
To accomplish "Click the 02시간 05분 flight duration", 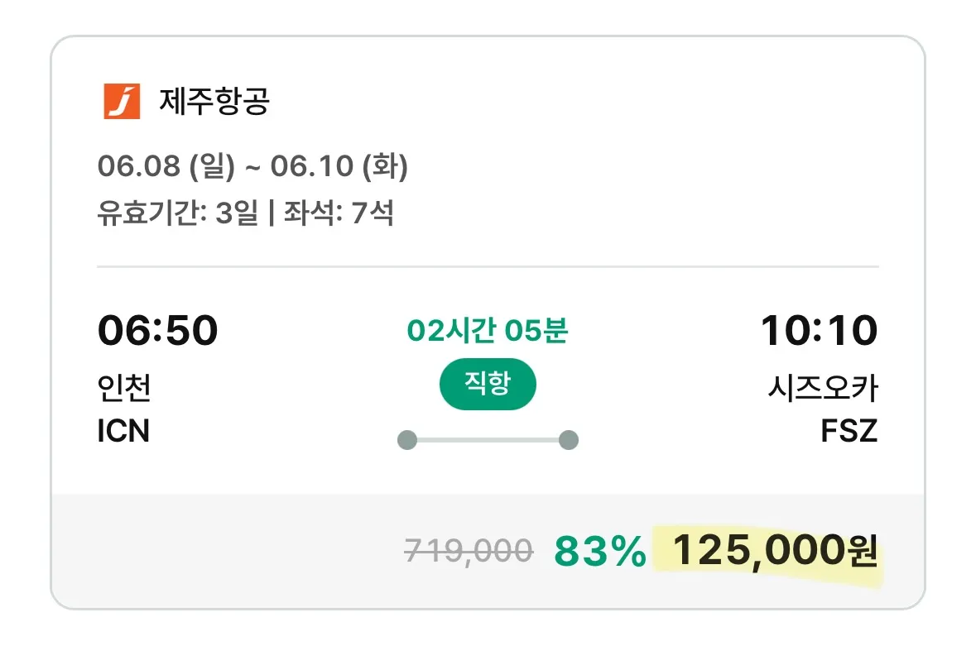I will click(x=488, y=331).
